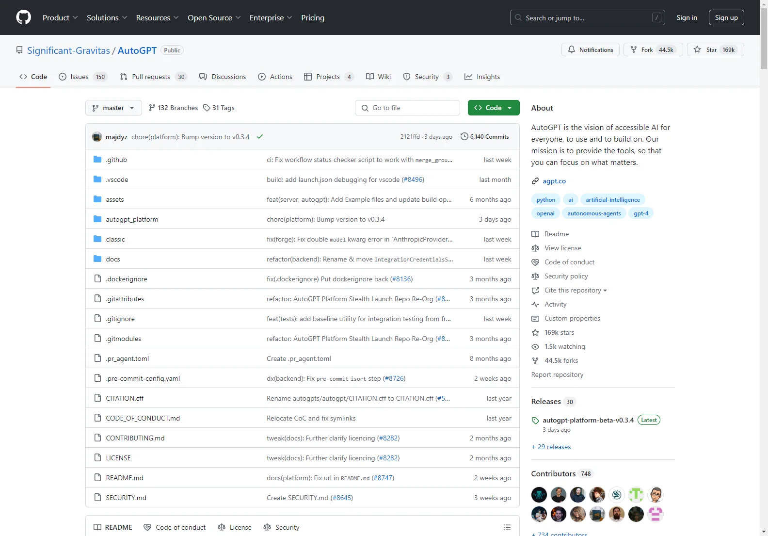Click the Sign up button
This screenshot has height=536, width=768.
point(726,17)
